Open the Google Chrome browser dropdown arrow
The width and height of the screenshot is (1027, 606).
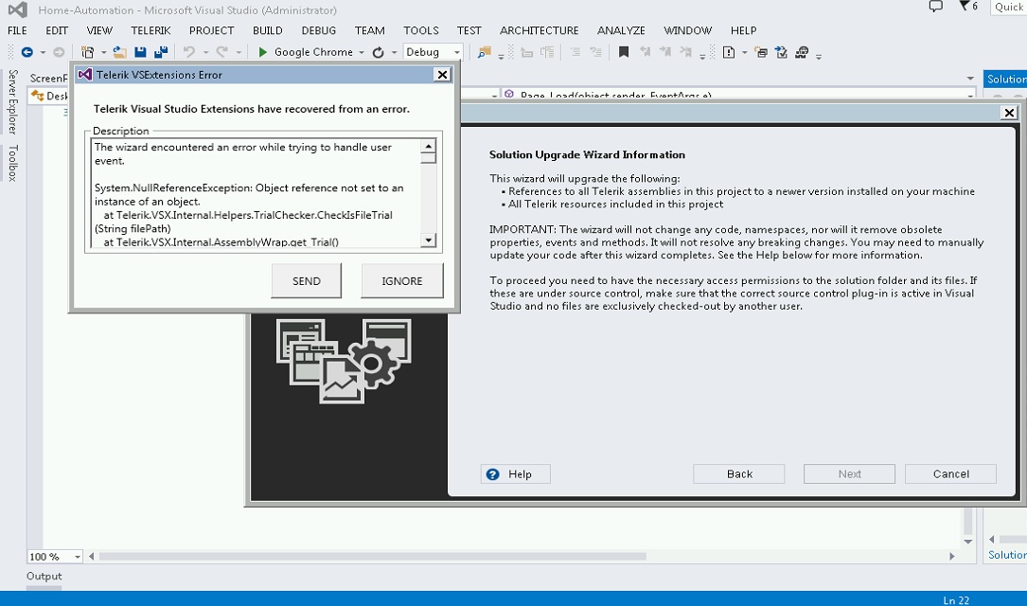pos(362,52)
